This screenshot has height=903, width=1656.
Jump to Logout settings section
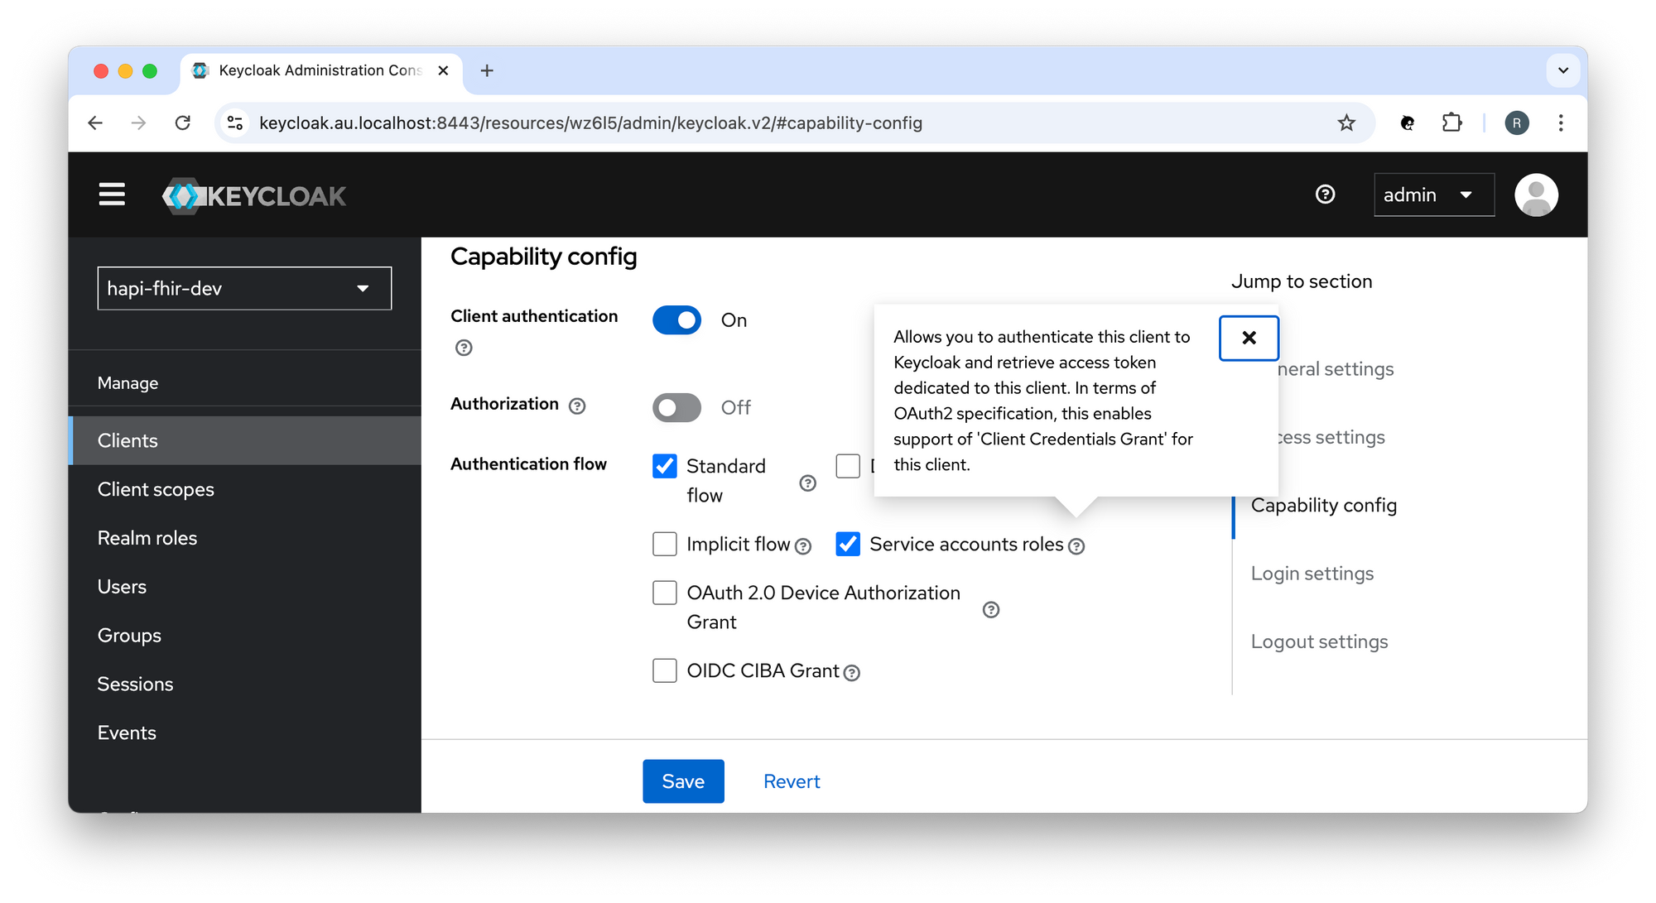pos(1319,641)
